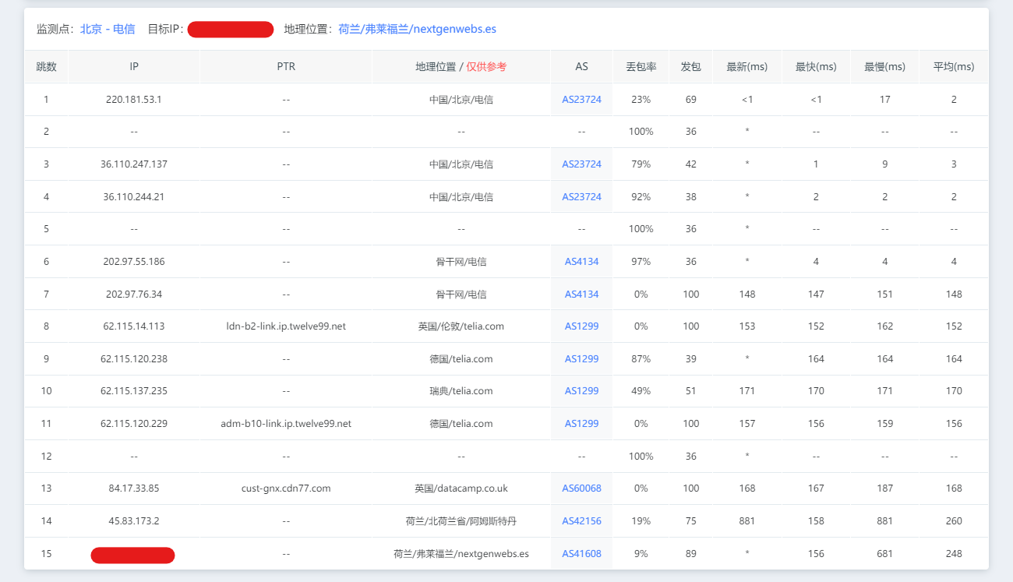
Task: Select the PTR column header
Action: click(286, 67)
